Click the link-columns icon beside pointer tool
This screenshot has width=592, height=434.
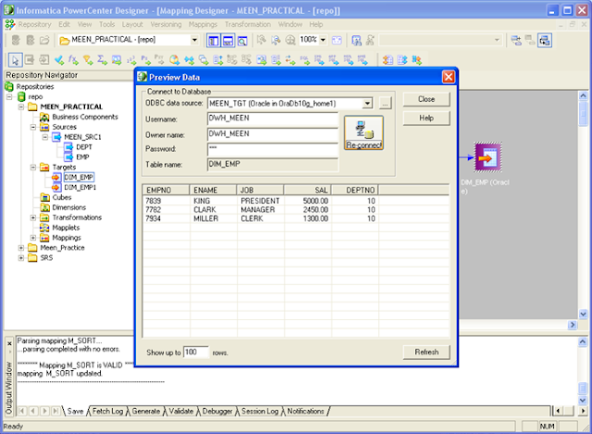point(30,59)
